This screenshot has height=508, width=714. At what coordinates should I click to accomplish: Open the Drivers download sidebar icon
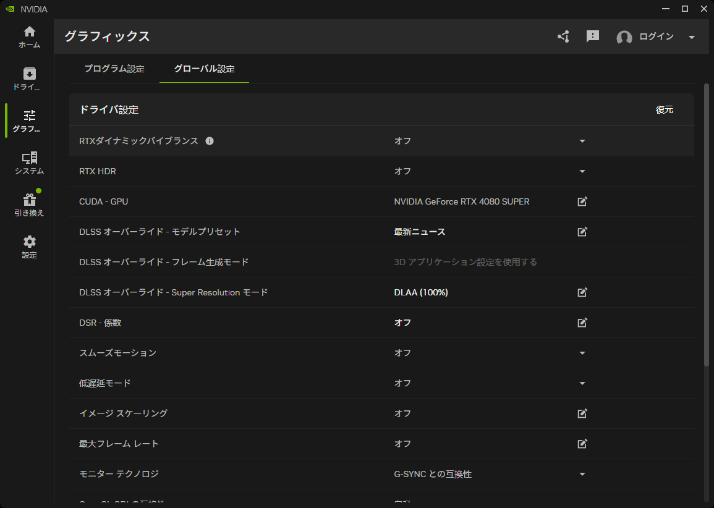29,78
